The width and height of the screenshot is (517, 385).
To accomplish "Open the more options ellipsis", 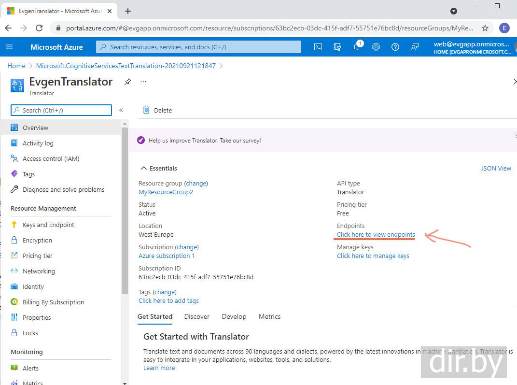I will click(143, 82).
